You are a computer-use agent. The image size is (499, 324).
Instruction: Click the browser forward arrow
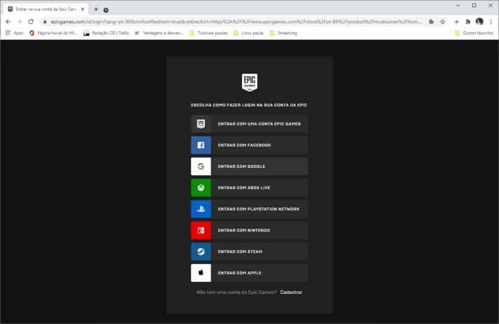[19, 21]
